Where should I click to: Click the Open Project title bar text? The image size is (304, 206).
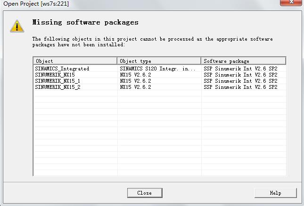[x=34, y=4]
